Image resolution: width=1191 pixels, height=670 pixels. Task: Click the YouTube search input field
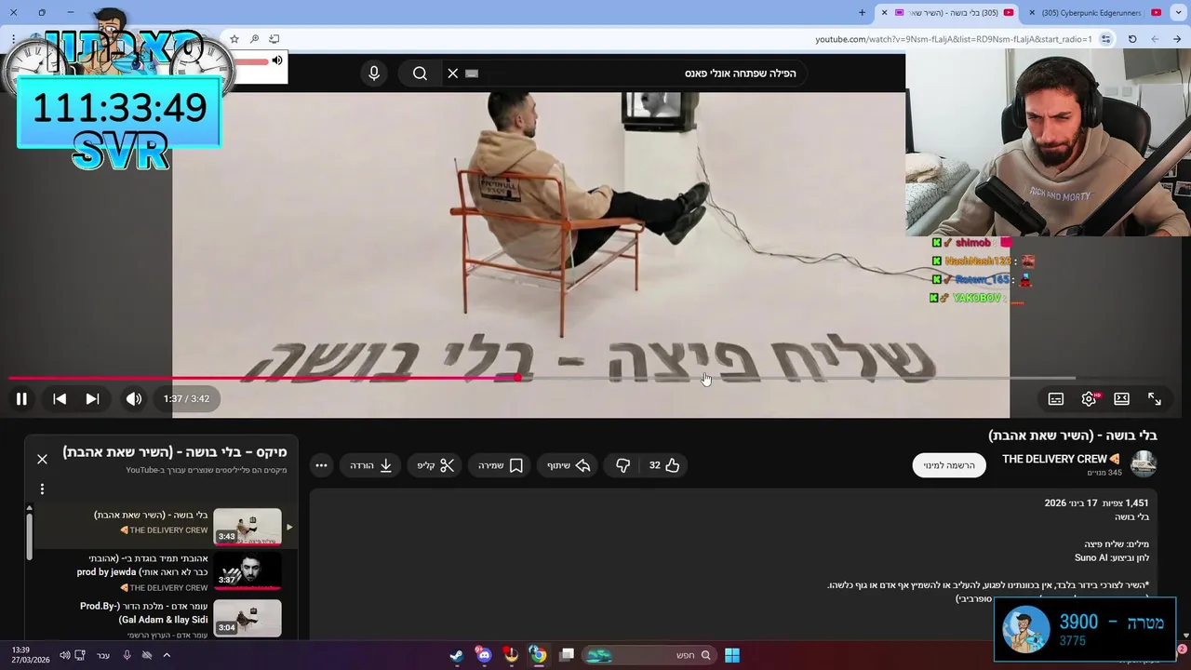[x=623, y=74]
